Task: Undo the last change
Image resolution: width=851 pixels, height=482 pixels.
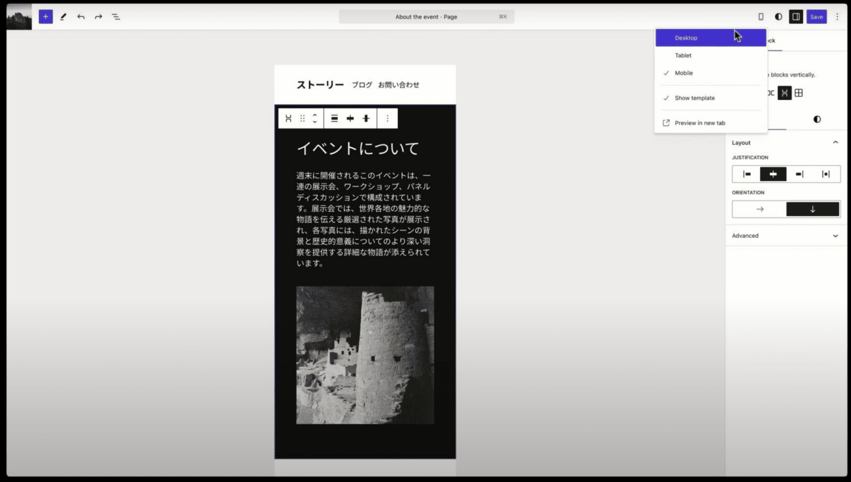Action: click(81, 16)
